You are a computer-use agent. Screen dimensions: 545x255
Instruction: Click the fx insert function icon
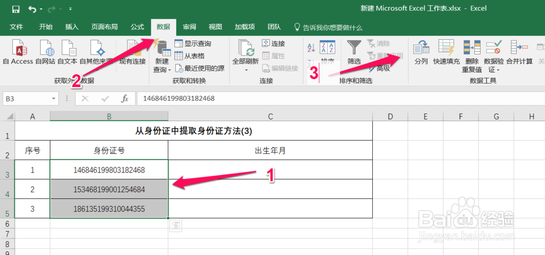click(x=125, y=99)
